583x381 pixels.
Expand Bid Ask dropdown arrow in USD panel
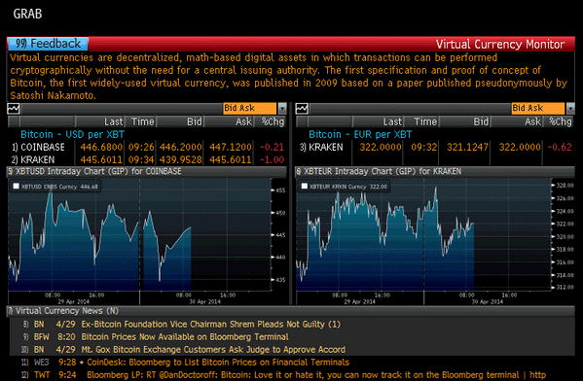click(x=282, y=108)
